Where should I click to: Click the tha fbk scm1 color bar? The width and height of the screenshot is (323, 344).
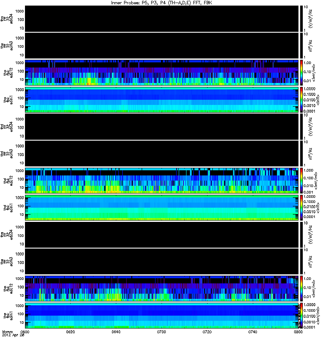coord(301,100)
